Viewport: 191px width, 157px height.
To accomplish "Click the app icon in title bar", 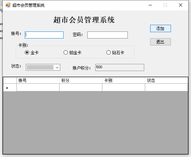I will tap(8, 5).
